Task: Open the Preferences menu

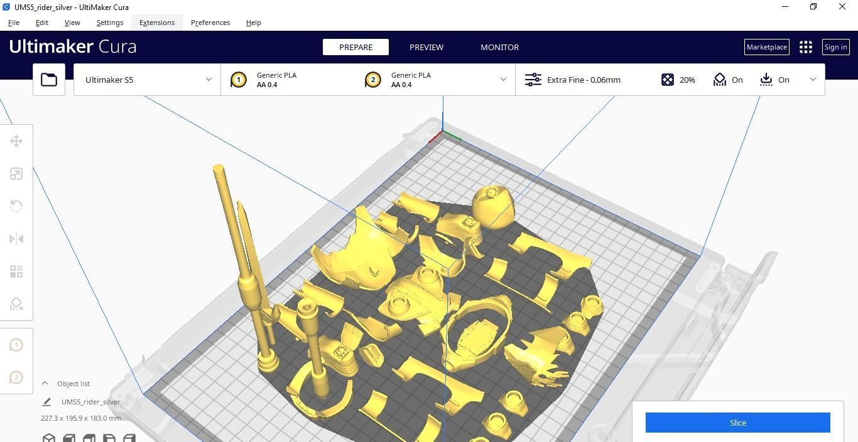Action: [x=210, y=23]
